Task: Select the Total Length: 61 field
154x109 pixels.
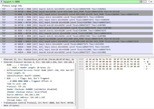Action: click(16, 73)
